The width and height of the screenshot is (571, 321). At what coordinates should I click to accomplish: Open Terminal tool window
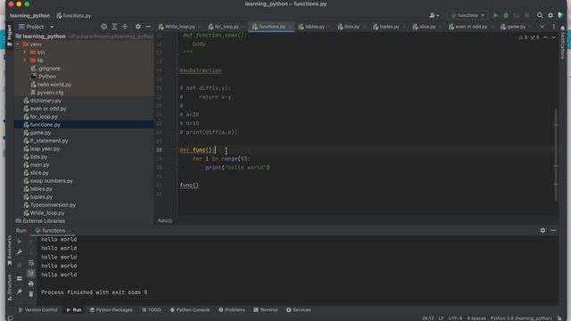tap(266, 309)
